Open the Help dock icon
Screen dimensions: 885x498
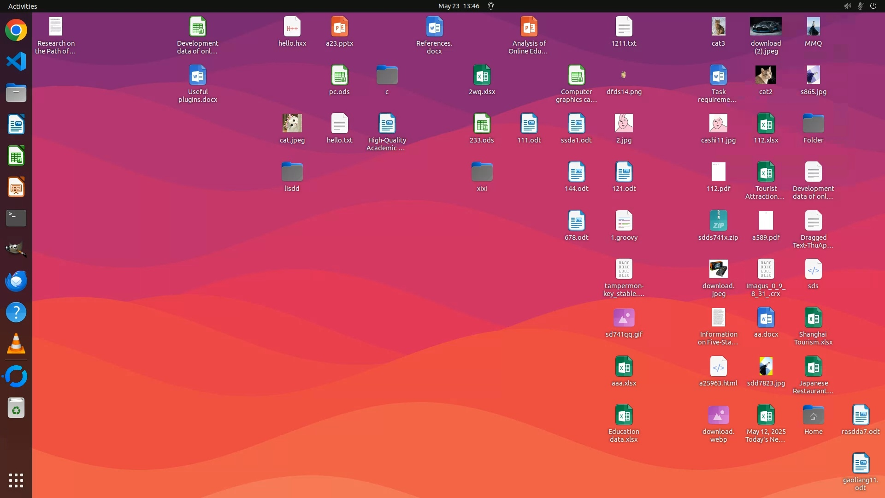point(16,313)
